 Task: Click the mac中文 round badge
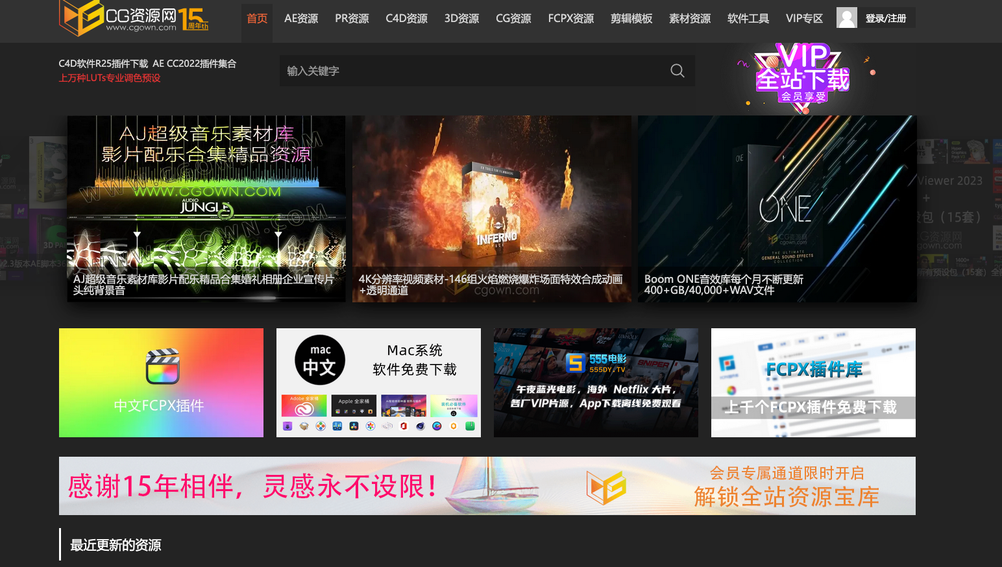(320, 360)
